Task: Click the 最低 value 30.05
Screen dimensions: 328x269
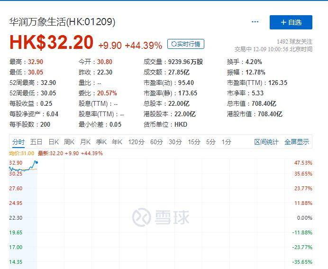Action: point(36,72)
